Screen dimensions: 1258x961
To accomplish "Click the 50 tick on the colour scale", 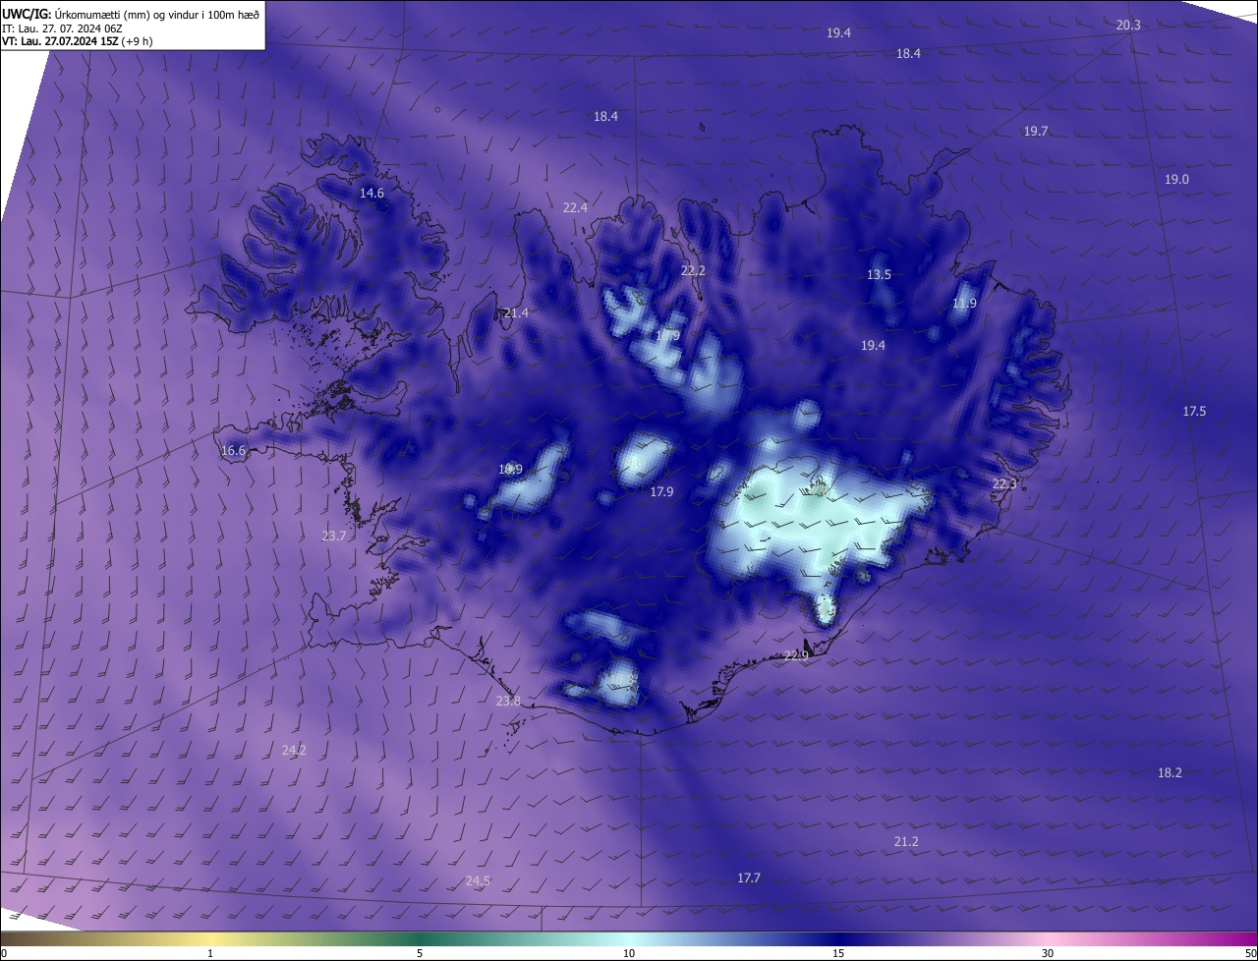I will click(x=1250, y=953).
